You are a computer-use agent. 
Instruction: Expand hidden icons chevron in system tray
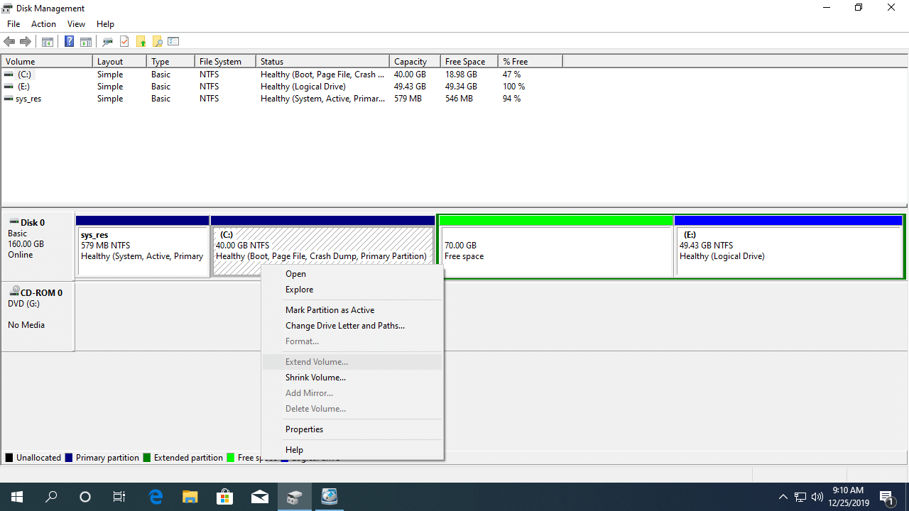coord(783,497)
